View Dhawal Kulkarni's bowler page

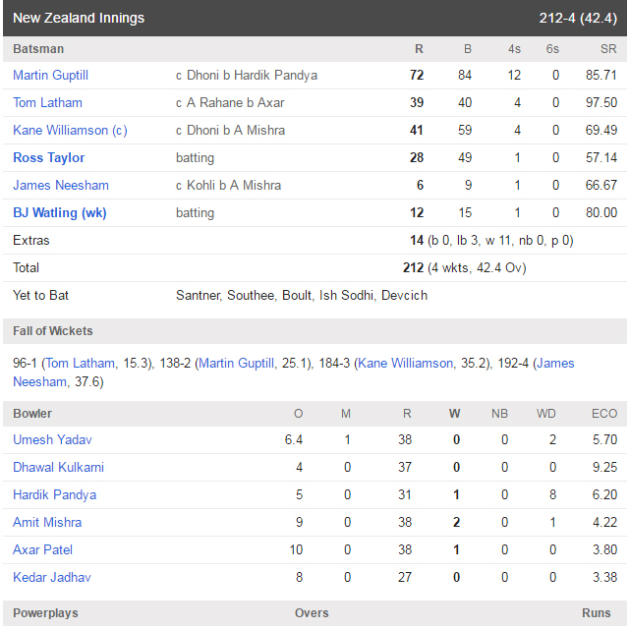pyautogui.click(x=58, y=467)
